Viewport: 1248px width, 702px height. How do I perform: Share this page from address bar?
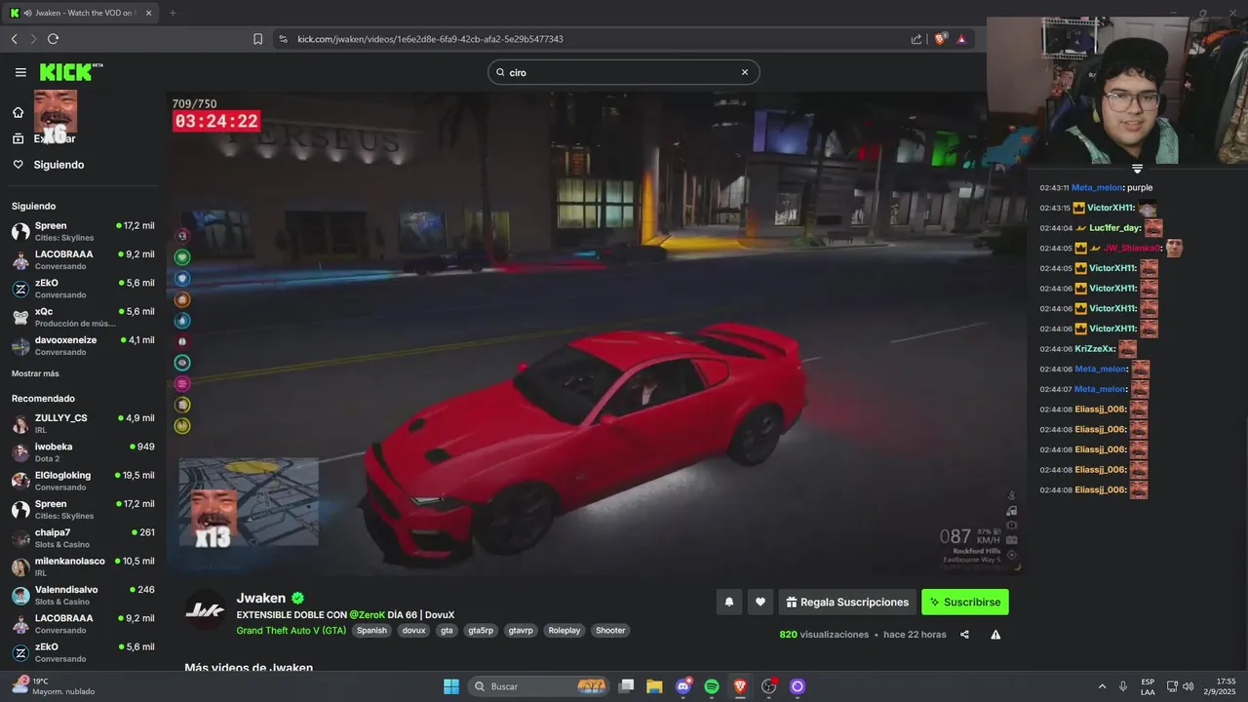(916, 39)
